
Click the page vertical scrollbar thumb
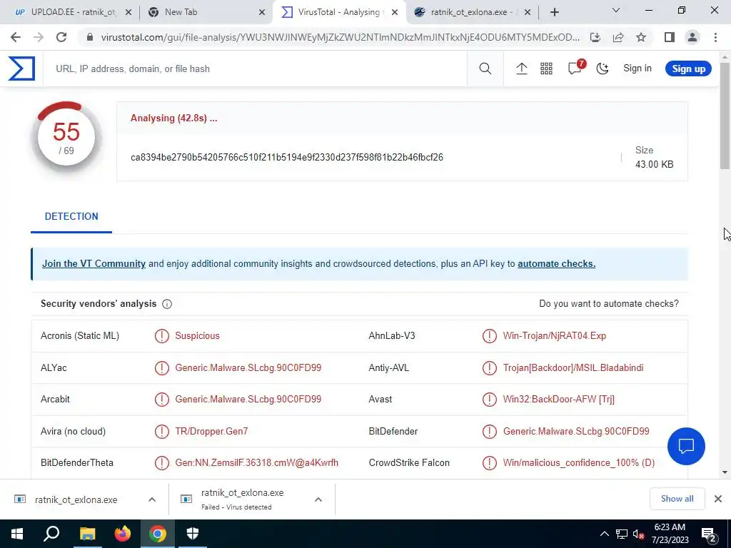pos(725,115)
